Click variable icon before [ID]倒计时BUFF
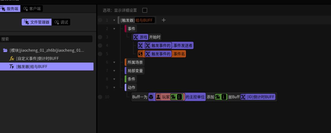This screenshot has width=331, height=133. point(243,97)
